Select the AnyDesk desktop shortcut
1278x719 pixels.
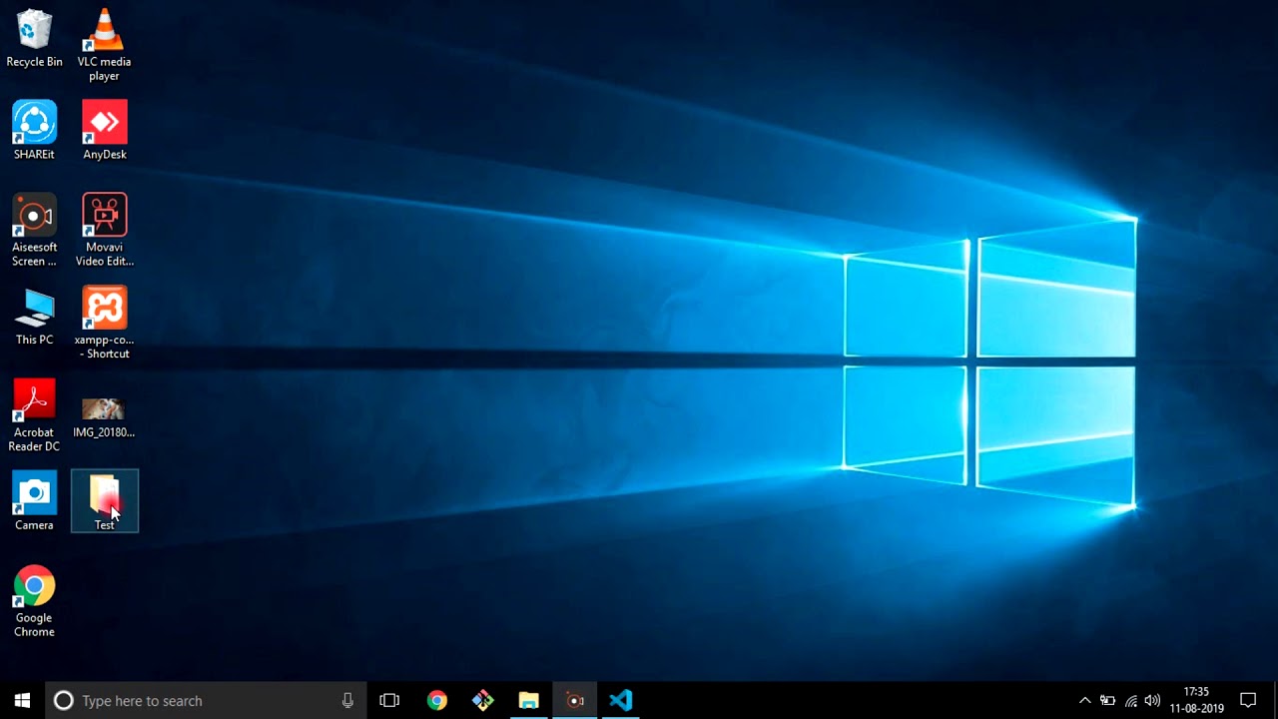tap(104, 131)
